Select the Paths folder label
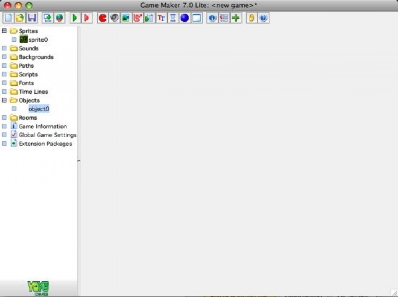Viewport: 398px width, 297px height. click(x=26, y=66)
